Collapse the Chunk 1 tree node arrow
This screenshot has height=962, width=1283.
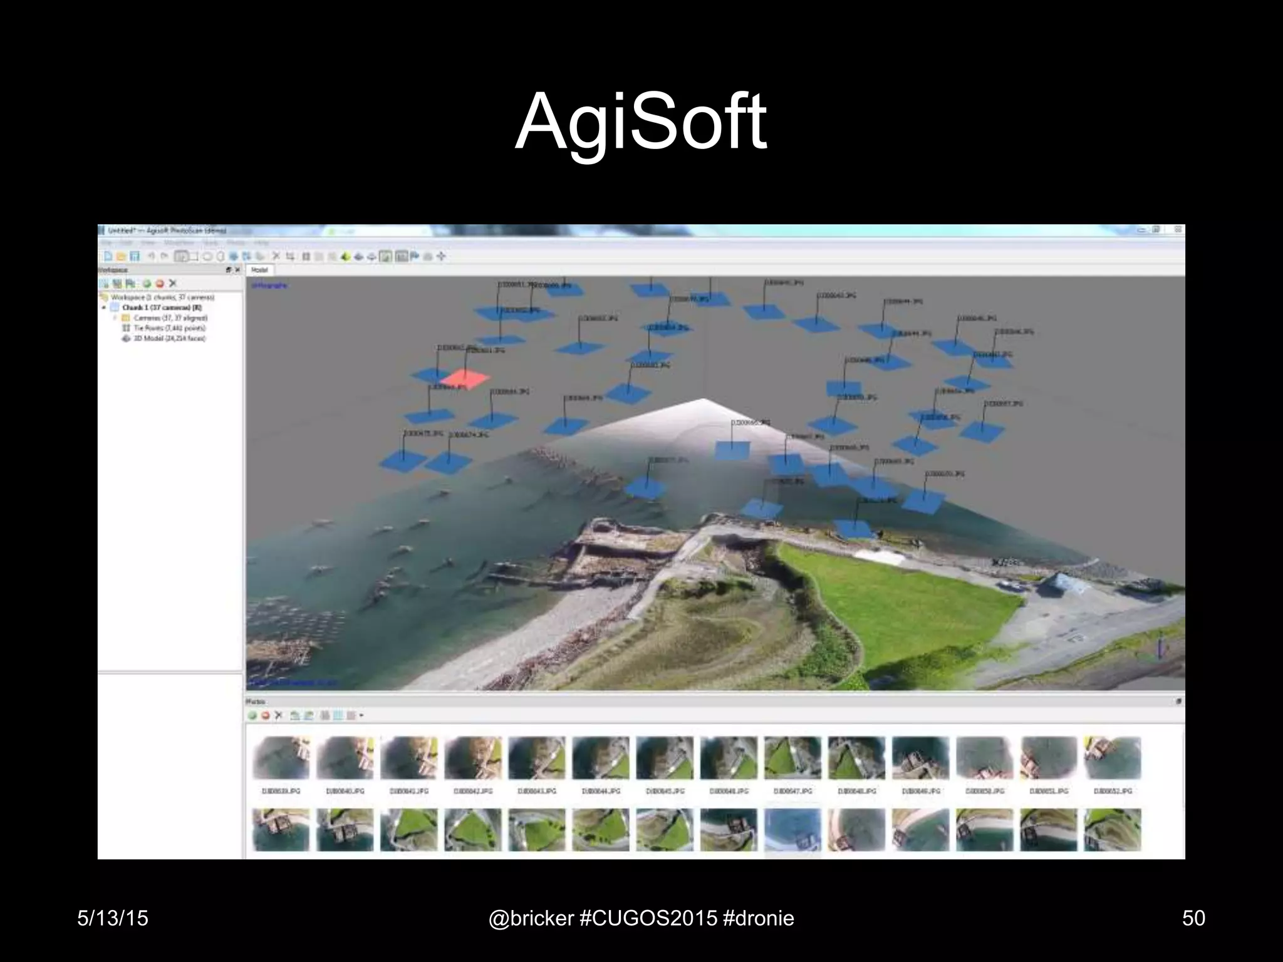[103, 308]
